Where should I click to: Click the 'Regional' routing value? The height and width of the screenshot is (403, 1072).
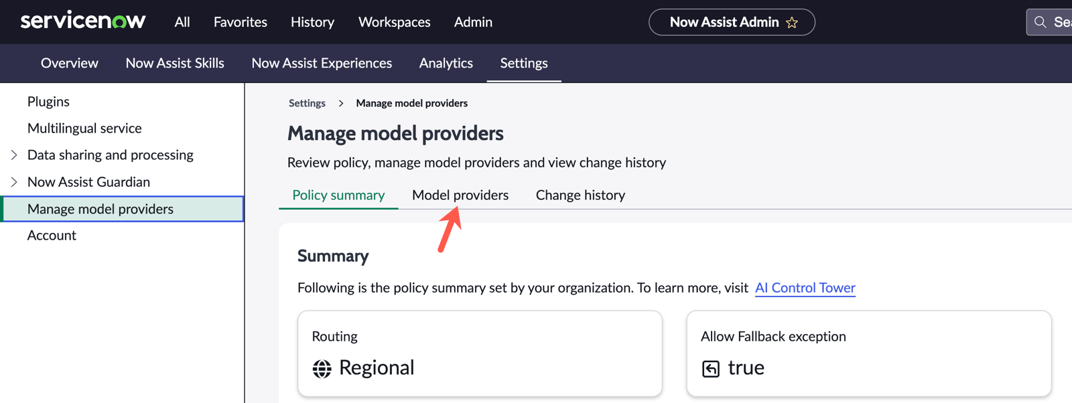point(377,368)
